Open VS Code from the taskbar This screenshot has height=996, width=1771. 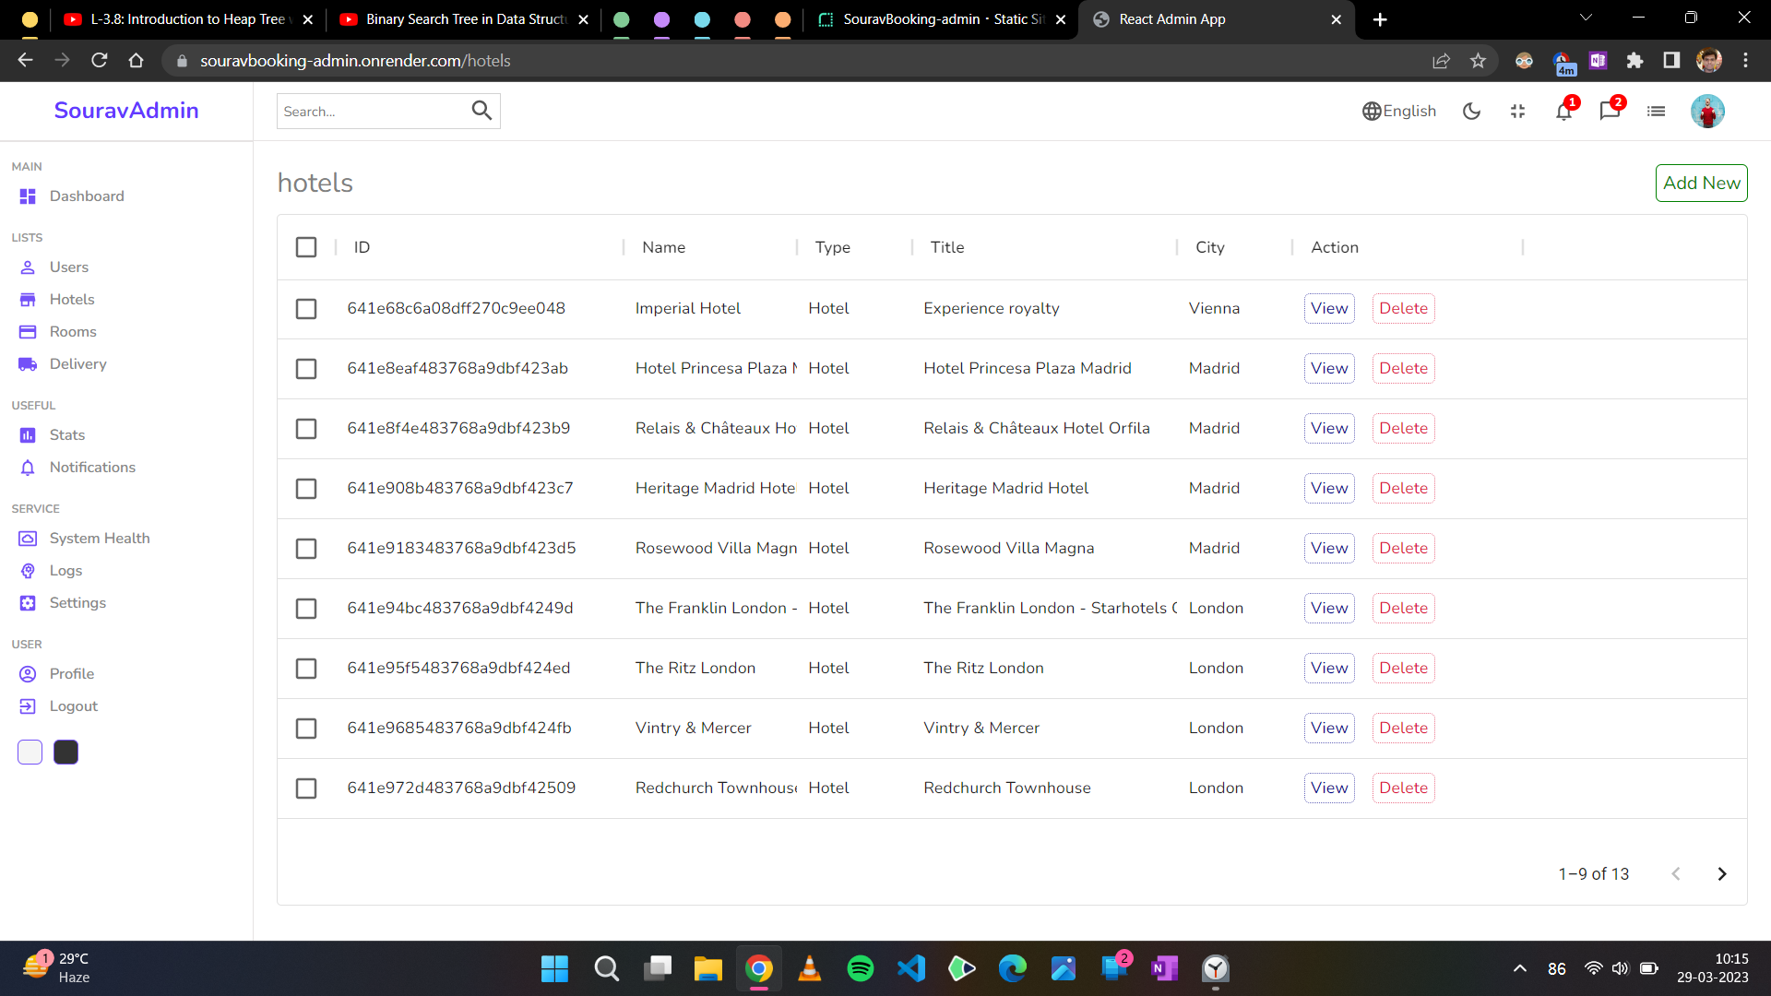[x=910, y=968]
